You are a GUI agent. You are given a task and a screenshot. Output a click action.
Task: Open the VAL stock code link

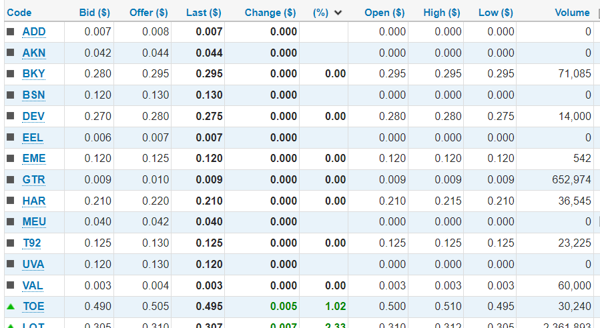(x=33, y=286)
